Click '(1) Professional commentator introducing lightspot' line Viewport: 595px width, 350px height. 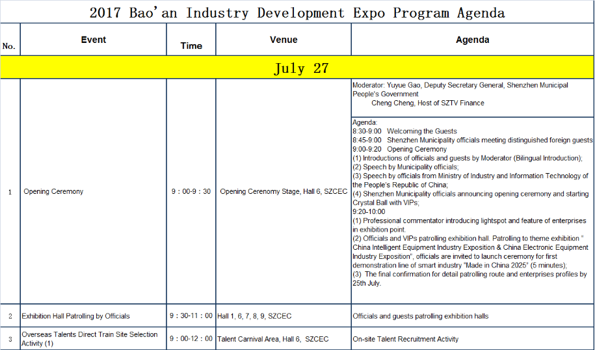[x=469, y=225]
